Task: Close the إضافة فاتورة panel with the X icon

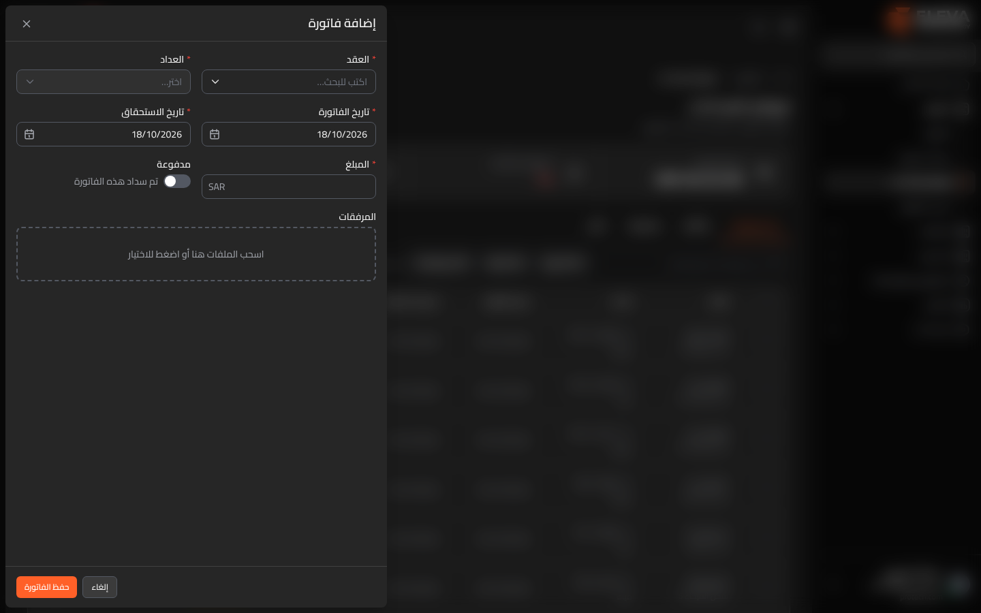Action: click(x=27, y=24)
